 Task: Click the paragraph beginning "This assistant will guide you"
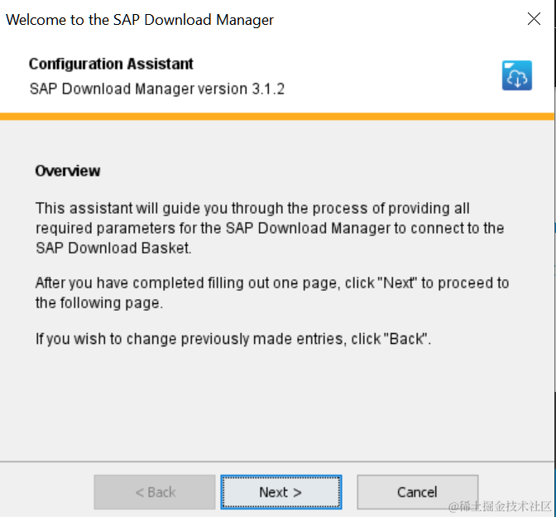[x=270, y=228]
